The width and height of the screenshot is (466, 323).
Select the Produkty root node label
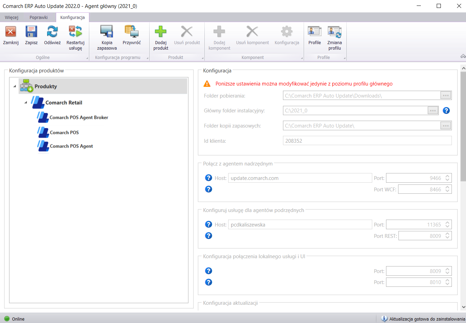click(x=46, y=87)
